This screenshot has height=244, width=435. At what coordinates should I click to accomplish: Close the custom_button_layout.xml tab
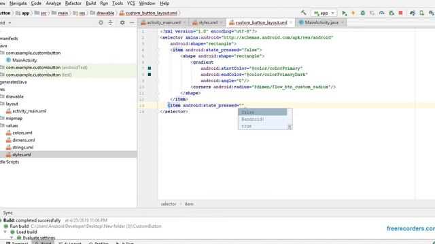coord(291,22)
